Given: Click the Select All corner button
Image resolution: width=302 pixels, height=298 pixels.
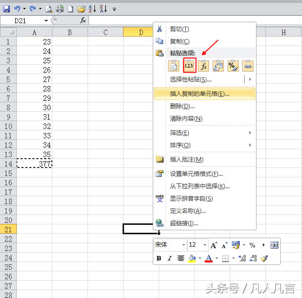Looking at the screenshot, I should tap(8, 32).
